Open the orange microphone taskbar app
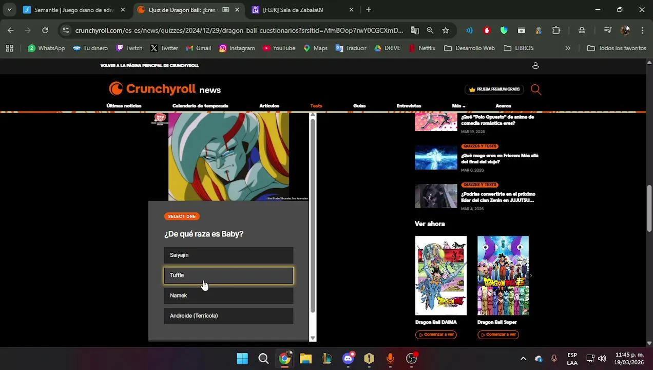The image size is (653, 370). [390, 358]
